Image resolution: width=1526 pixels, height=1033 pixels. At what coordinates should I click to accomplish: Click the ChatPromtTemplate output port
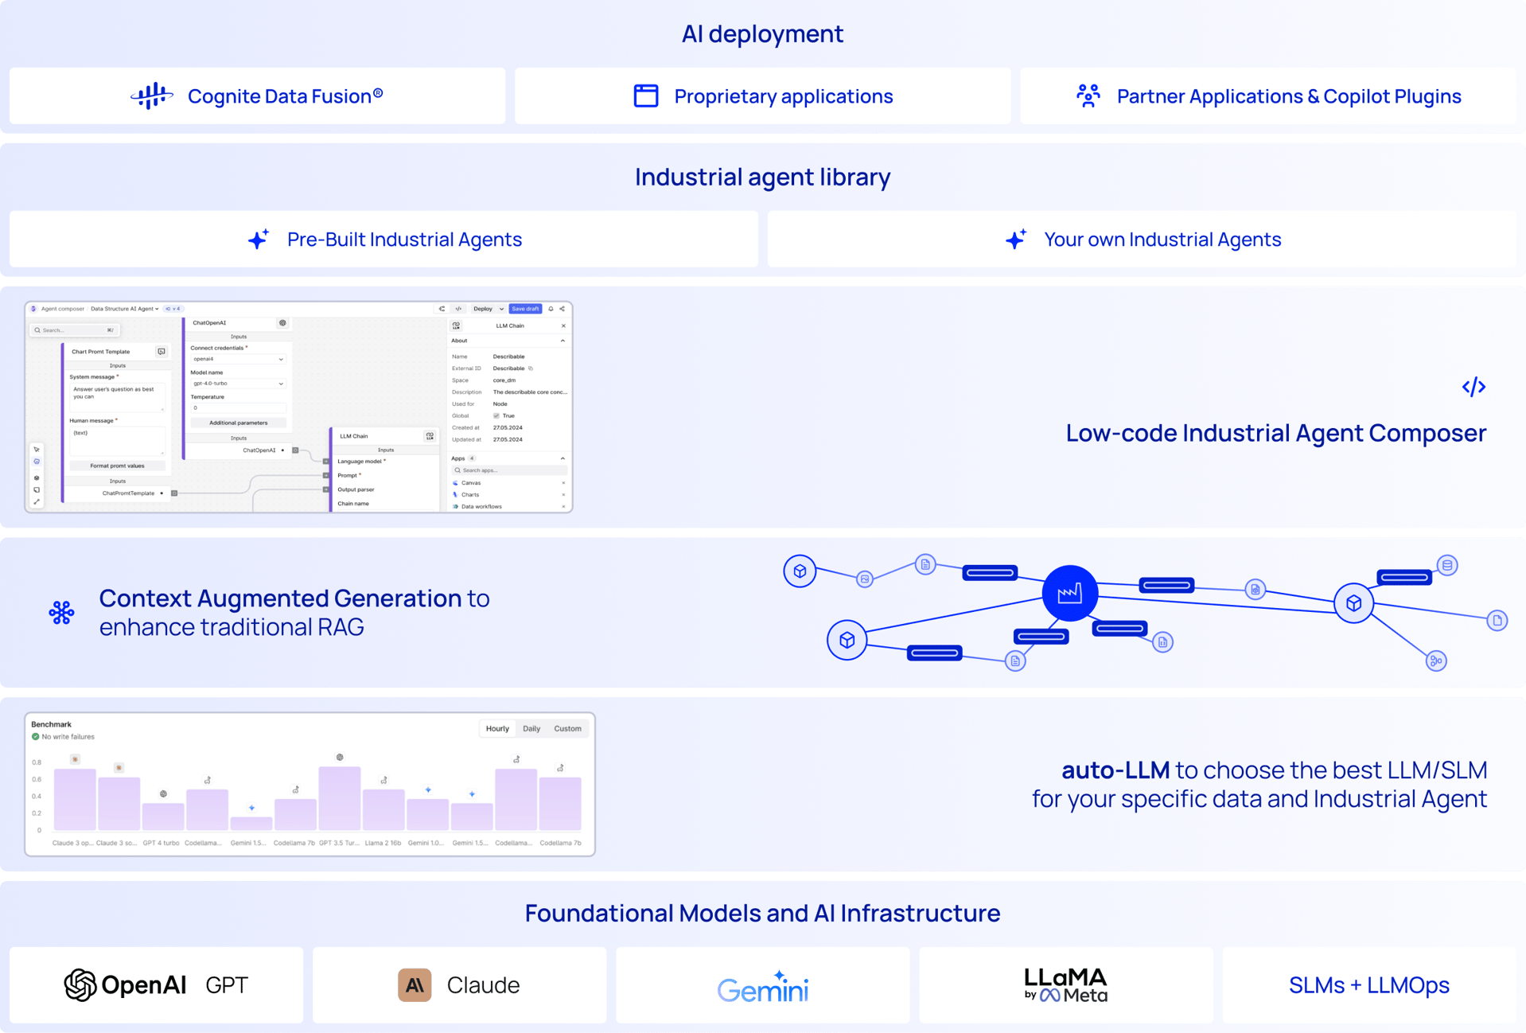(x=174, y=493)
